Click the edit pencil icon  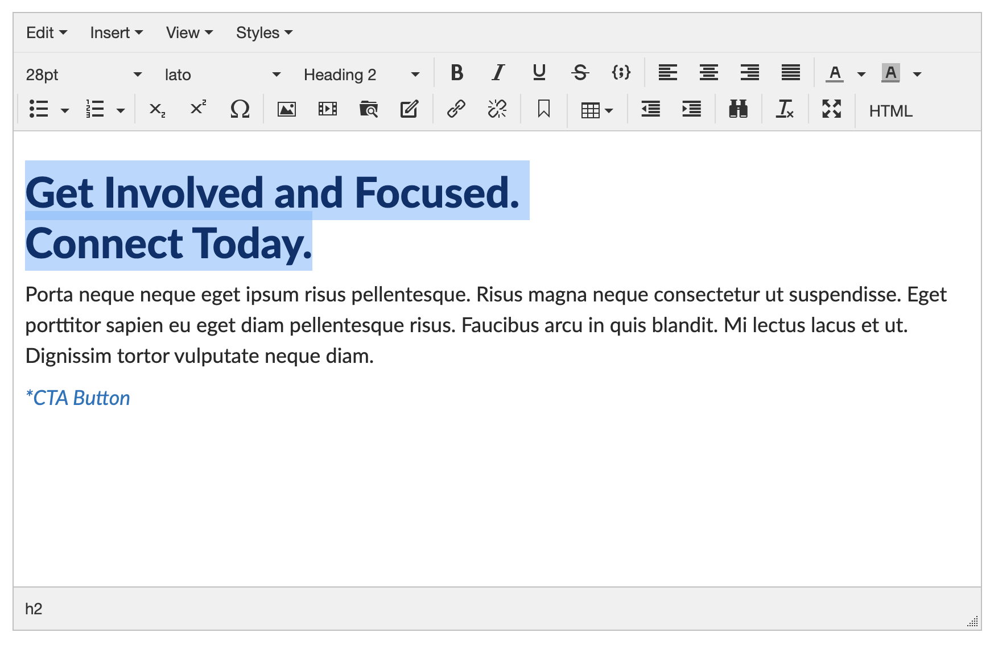(x=410, y=109)
